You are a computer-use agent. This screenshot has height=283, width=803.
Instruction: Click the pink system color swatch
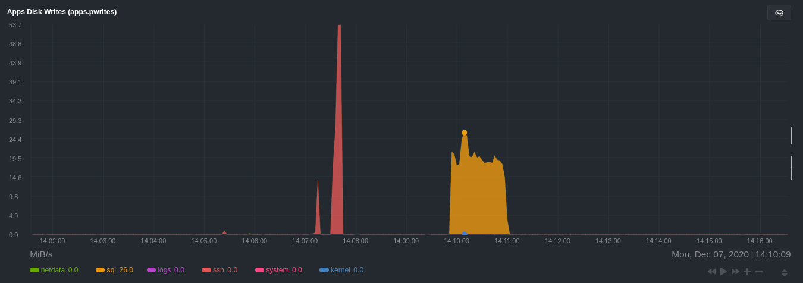coord(260,270)
